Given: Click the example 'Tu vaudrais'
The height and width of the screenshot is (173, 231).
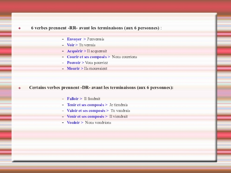Looking at the screenshot, I should tap(120, 111).
